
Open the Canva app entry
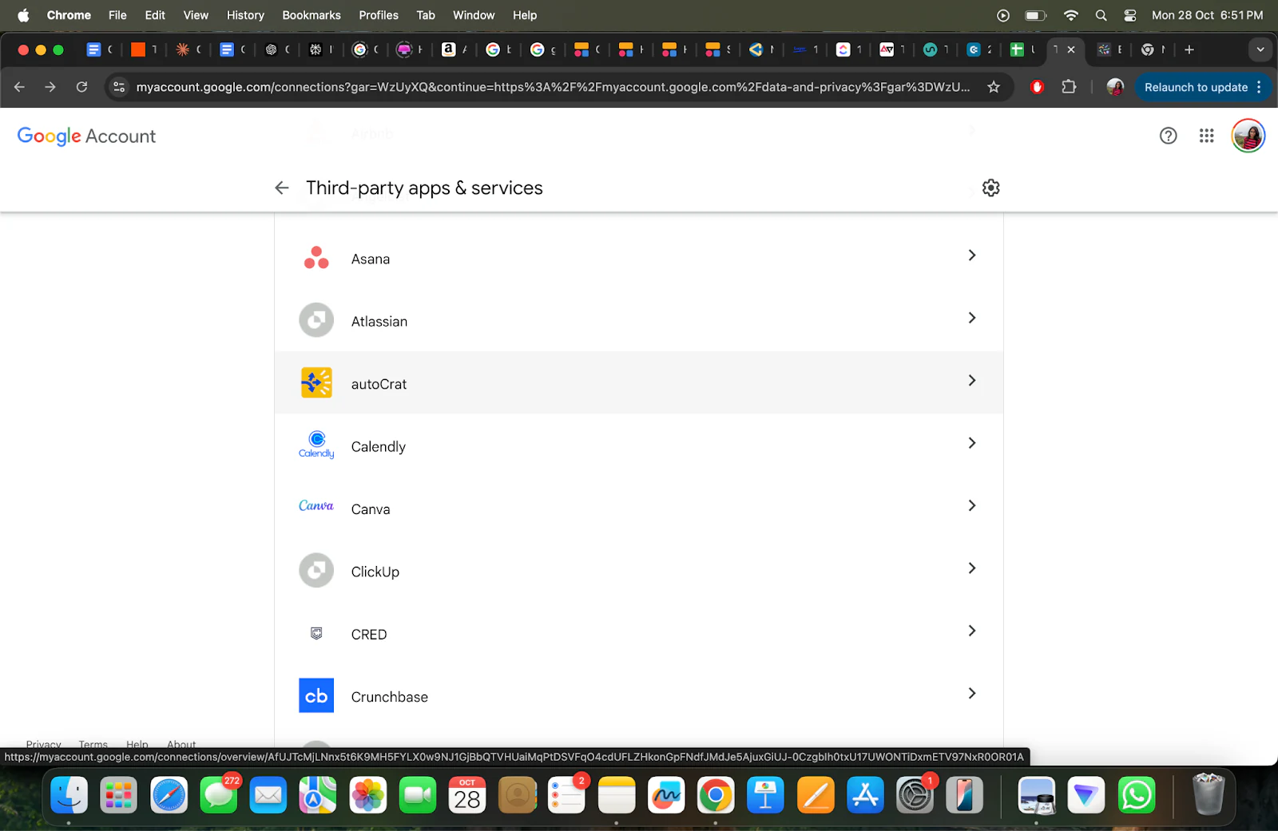click(639, 508)
